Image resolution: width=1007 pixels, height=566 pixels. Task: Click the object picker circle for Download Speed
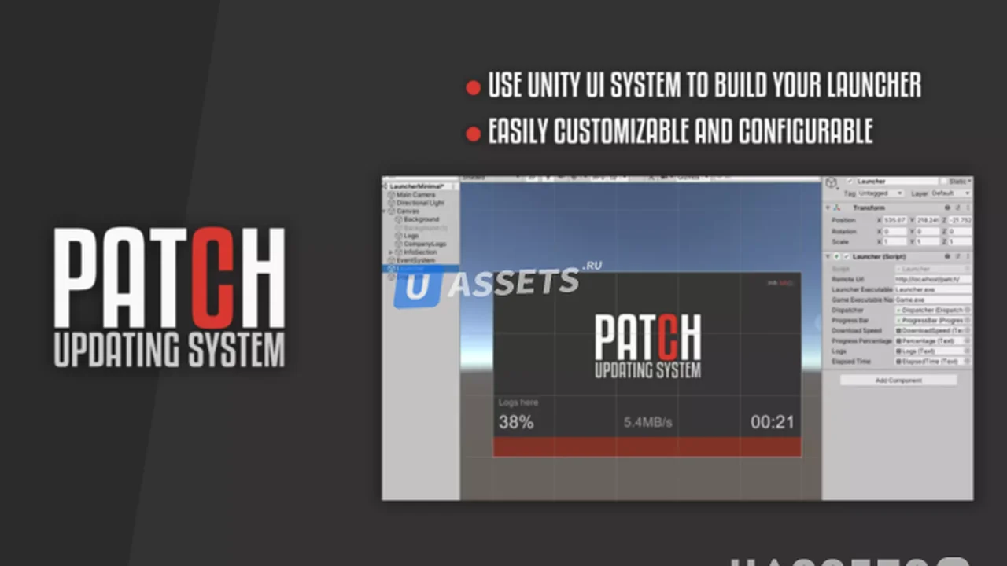coord(967,331)
